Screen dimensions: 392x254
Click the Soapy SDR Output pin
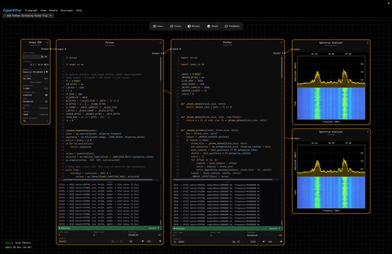tap(50, 49)
